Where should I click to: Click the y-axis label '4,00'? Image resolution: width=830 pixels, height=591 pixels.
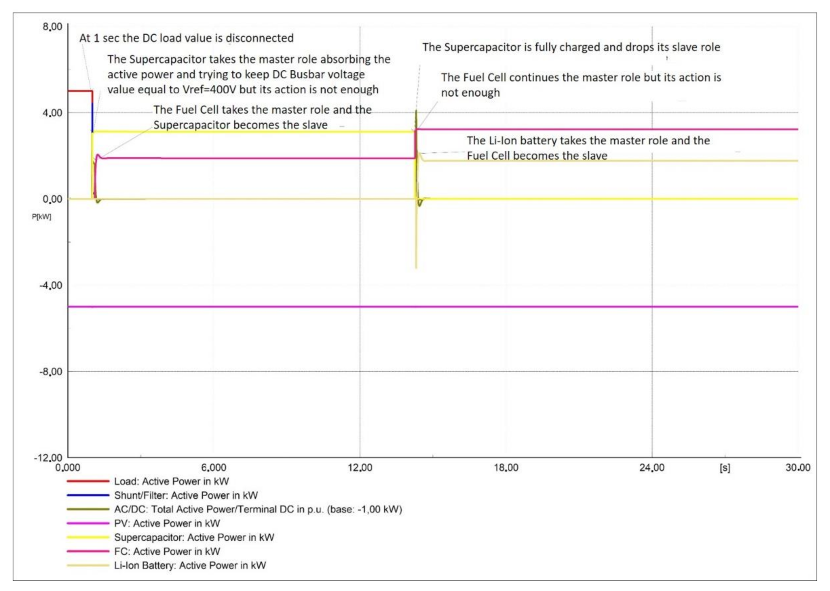click(x=52, y=113)
